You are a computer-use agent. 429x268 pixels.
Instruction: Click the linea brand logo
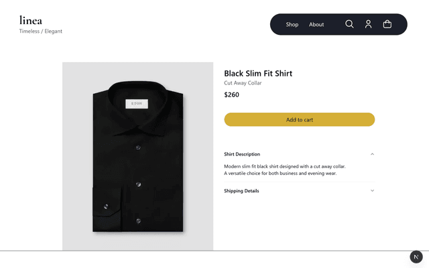tap(31, 20)
